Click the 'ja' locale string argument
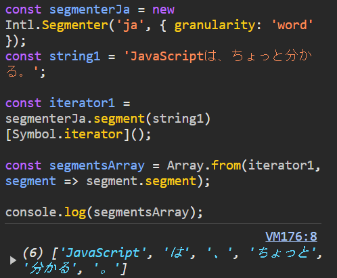Screen dimensions: 337x278 (x=130, y=25)
